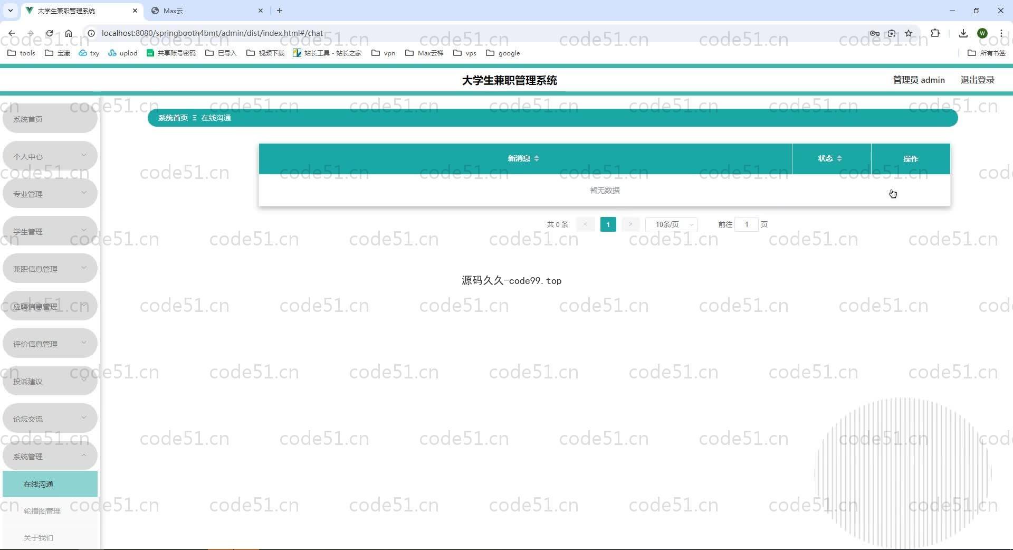The height and width of the screenshot is (550, 1013).
Task: Click the 操作 column header
Action: [911, 159]
